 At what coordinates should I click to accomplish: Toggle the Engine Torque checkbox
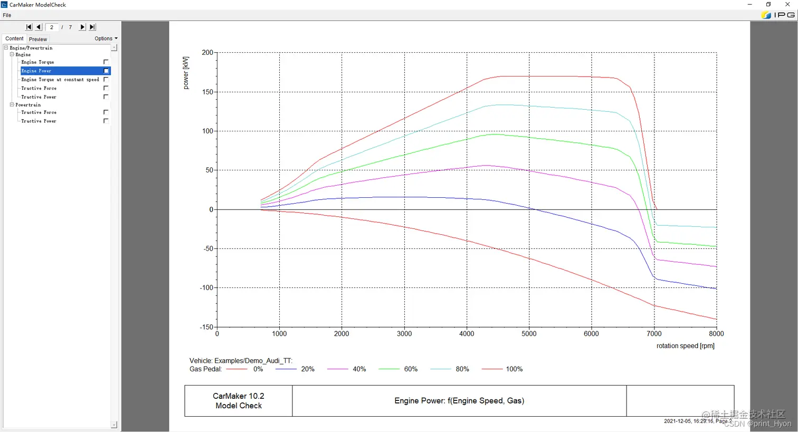(x=106, y=62)
